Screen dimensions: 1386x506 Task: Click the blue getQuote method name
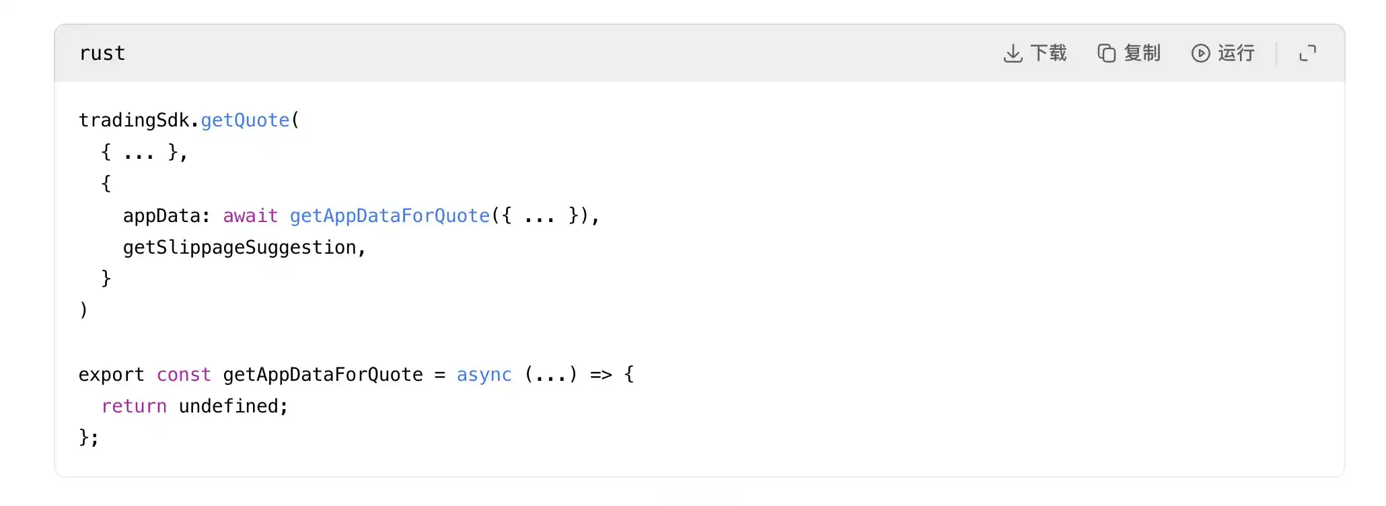[x=245, y=120]
